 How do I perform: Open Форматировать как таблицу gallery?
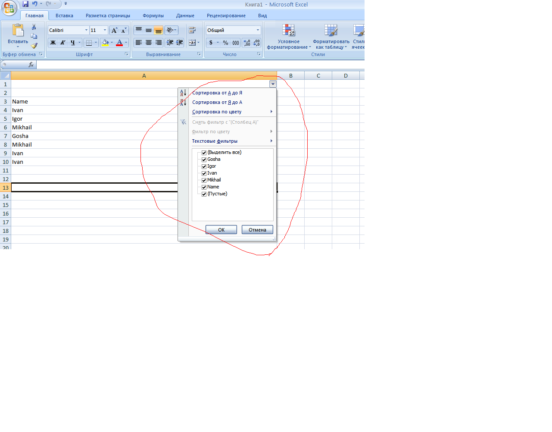[331, 37]
